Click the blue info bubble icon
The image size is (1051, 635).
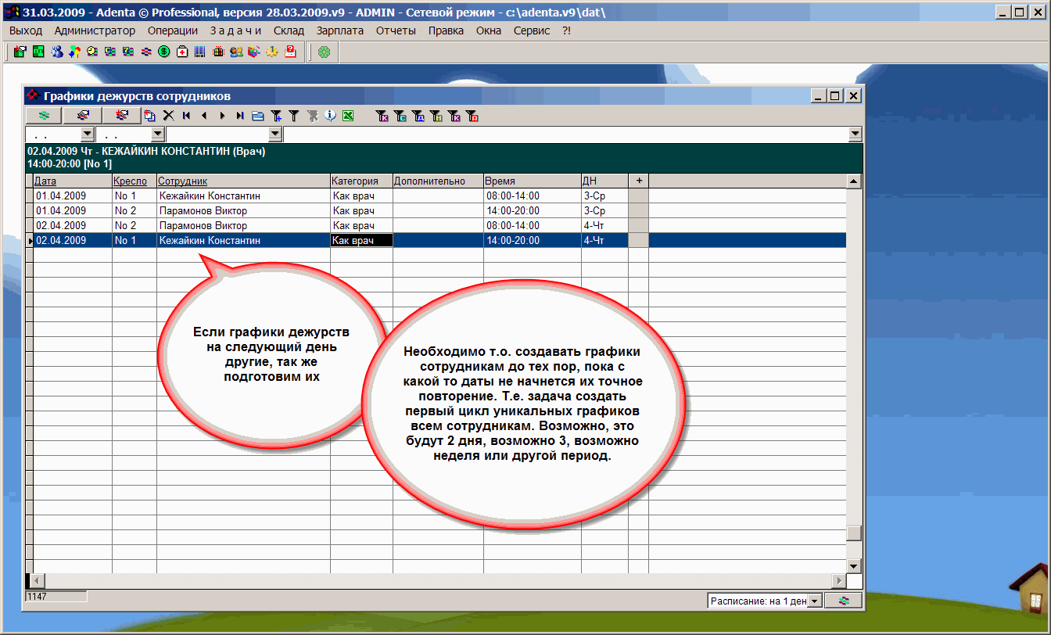point(330,116)
